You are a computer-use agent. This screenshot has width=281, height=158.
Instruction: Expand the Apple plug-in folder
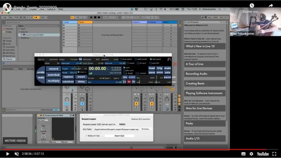coord(20,29)
